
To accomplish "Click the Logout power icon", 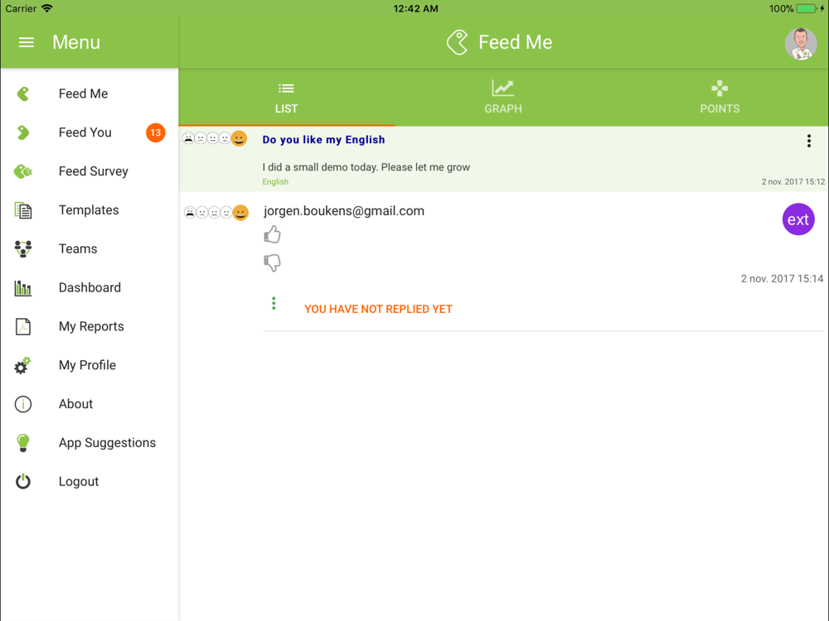I will click(22, 481).
